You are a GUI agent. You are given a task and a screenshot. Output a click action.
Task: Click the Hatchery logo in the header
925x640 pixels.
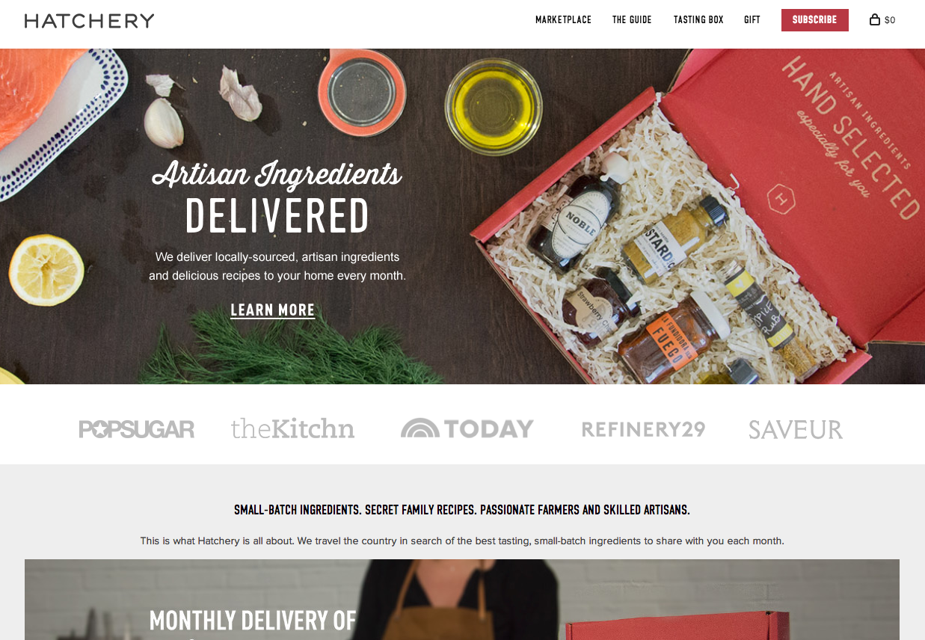(x=89, y=21)
